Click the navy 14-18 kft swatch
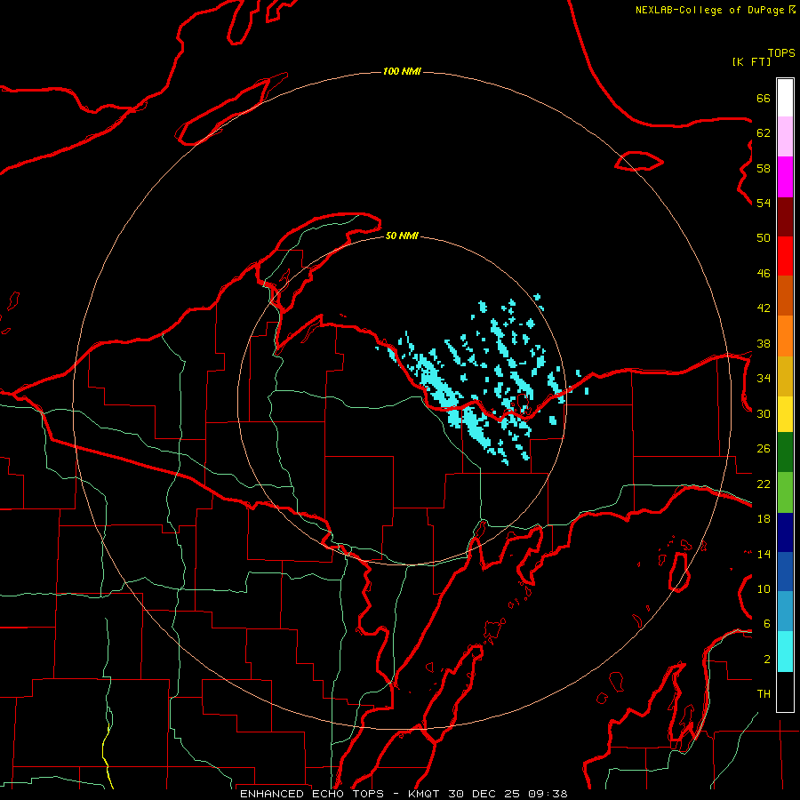Screen dimensions: 800x800 tap(785, 532)
